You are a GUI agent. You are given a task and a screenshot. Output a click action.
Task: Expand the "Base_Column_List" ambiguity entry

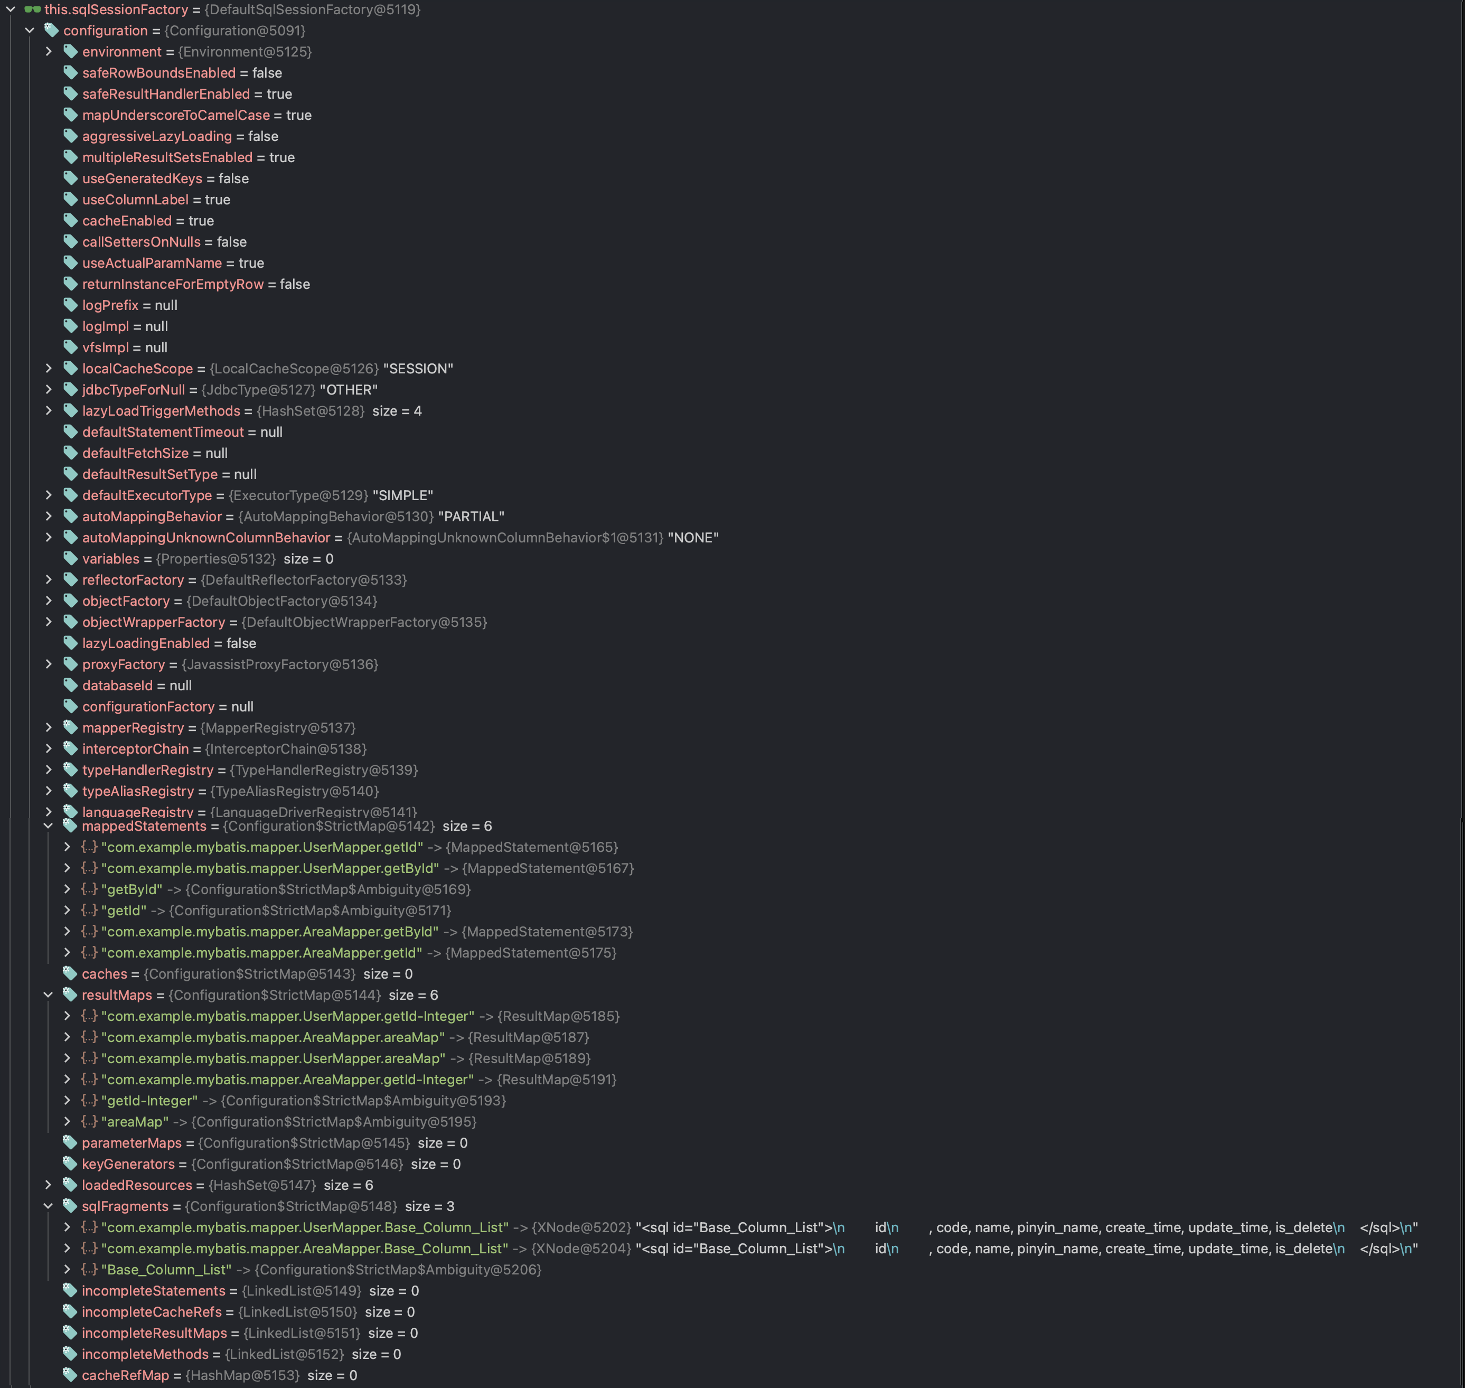click(x=67, y=1270)
